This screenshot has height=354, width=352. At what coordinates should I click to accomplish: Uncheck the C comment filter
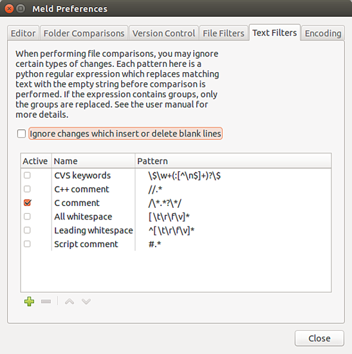coord(27,203)
